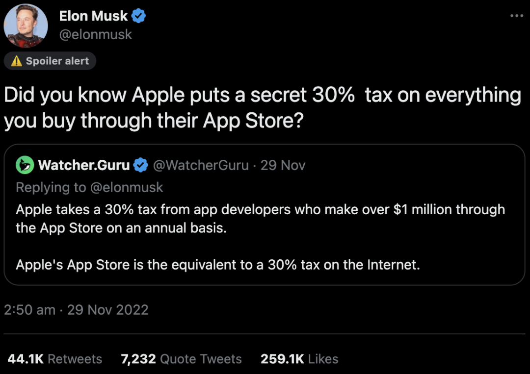Open the @elonmusk handle under the name

pos(95,35)
